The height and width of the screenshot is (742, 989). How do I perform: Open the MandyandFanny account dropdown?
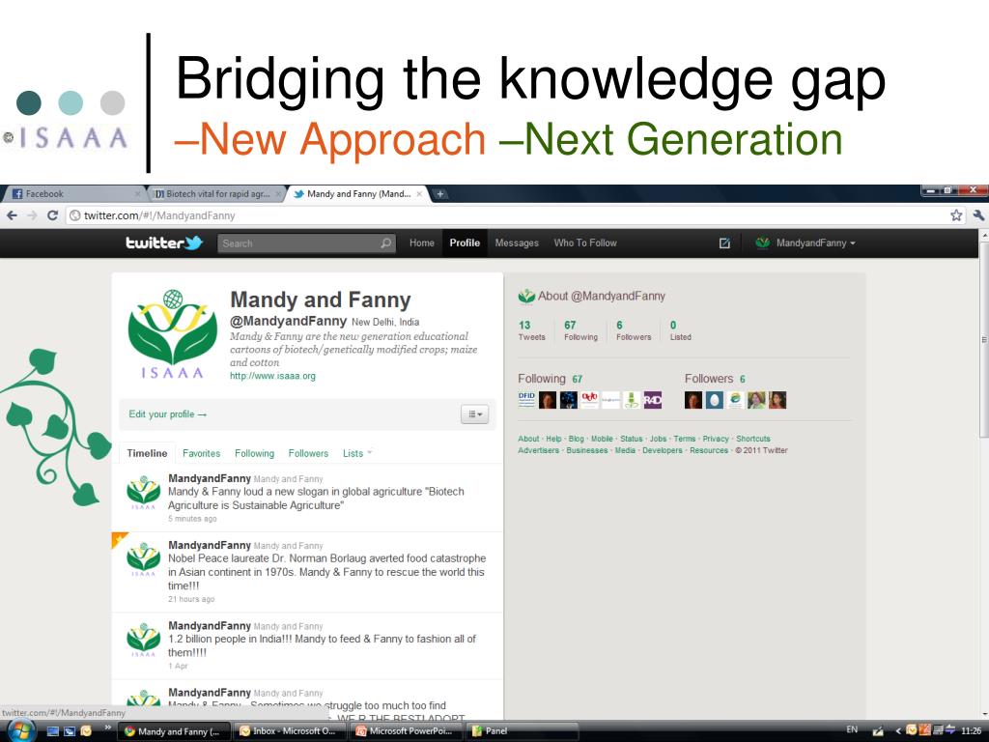[x=806, y=243]
